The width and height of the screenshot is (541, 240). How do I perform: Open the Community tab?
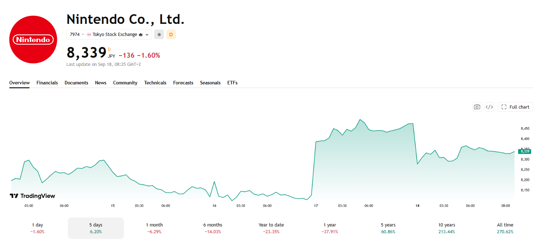(x=125, y=83)
